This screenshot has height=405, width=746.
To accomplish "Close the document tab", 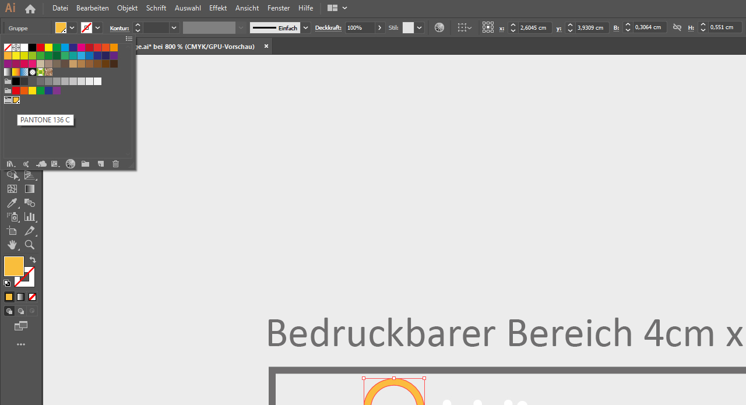I will [266, 46].
